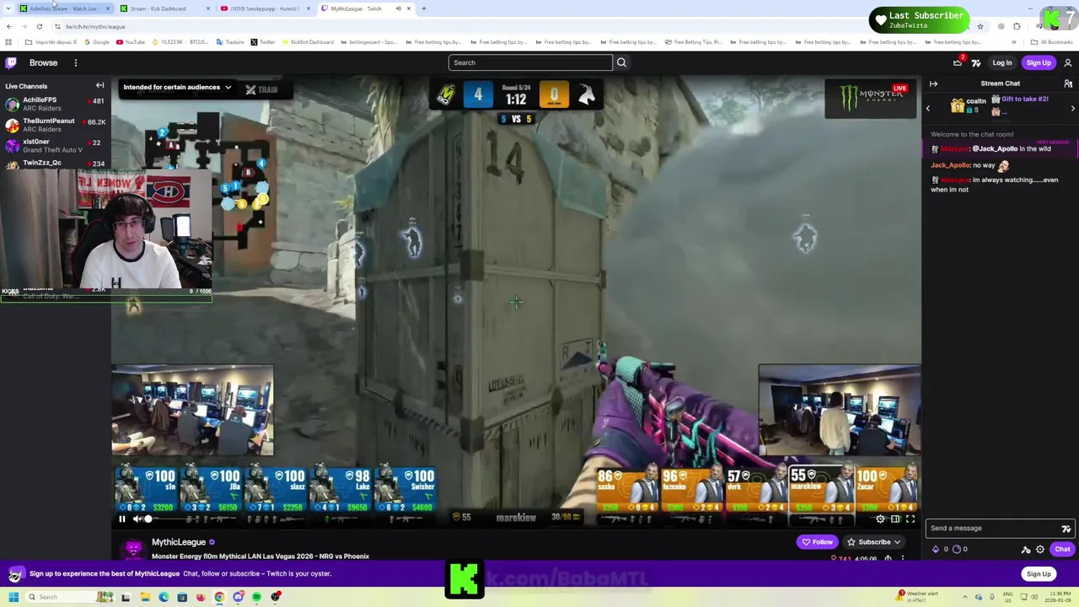The image size is (1079, 607).
Task: Collapse the Live Channels sidebar
Action: click(x=99, y=85)
